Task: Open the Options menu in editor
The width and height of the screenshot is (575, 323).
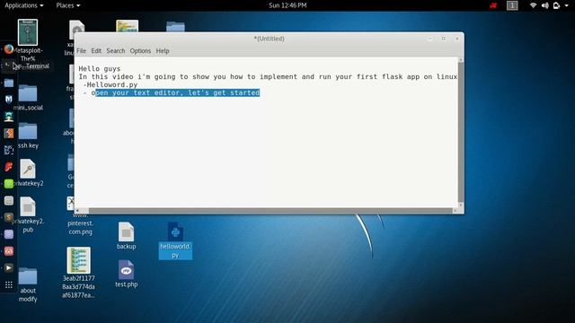Action: (140, 51)
